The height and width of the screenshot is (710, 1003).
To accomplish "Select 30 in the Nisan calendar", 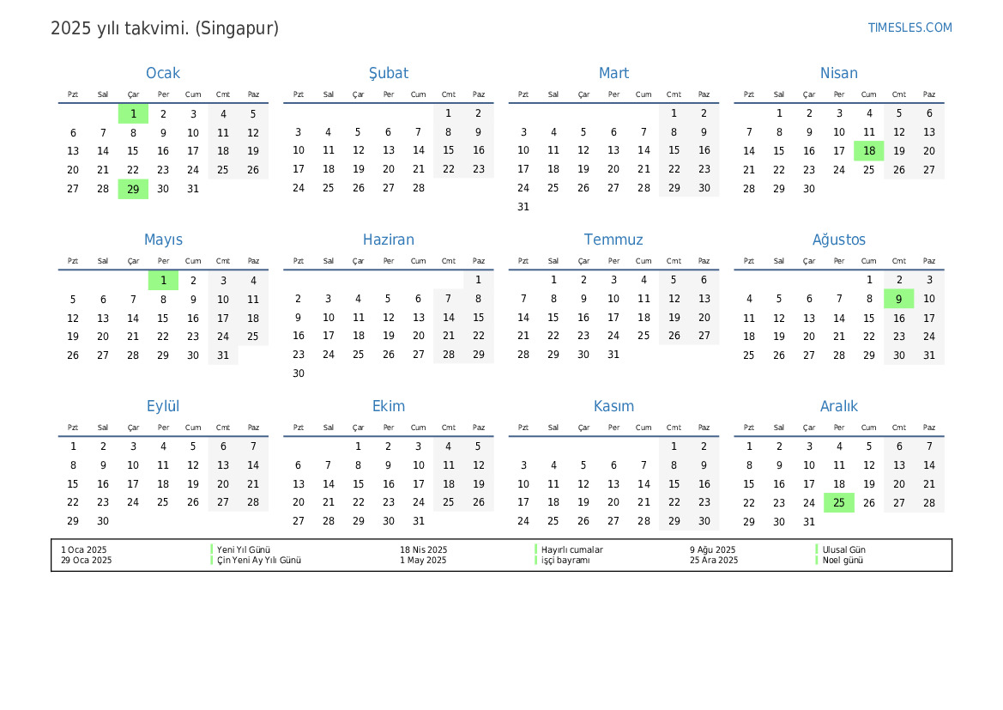I will 808,189.
